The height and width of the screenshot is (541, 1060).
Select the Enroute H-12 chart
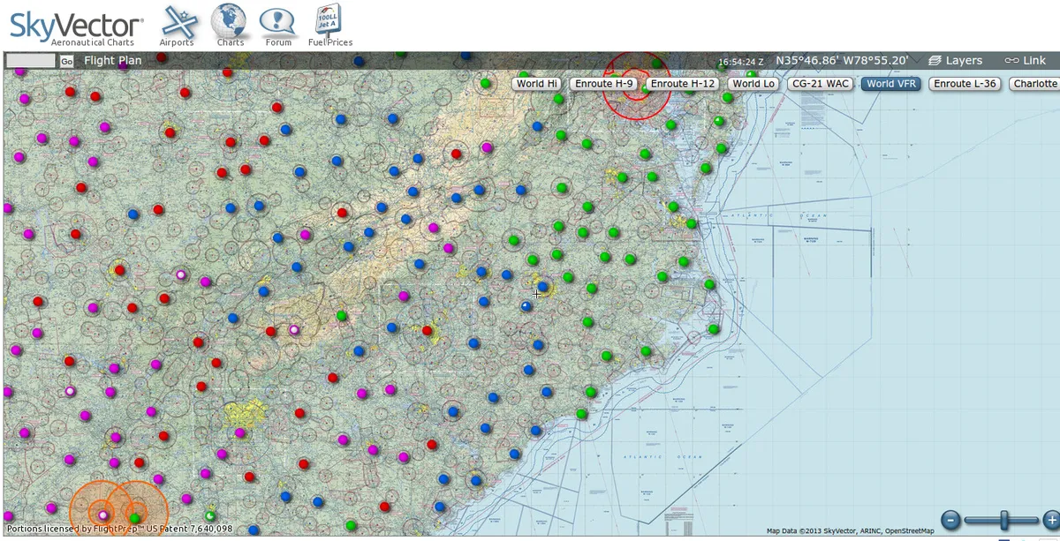683,84
